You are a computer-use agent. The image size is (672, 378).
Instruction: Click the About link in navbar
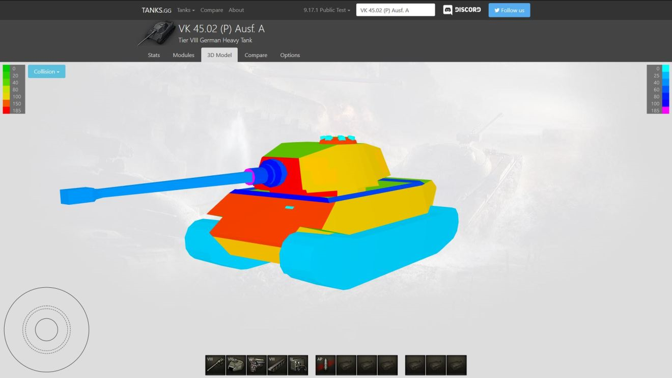tap(236, 10)
